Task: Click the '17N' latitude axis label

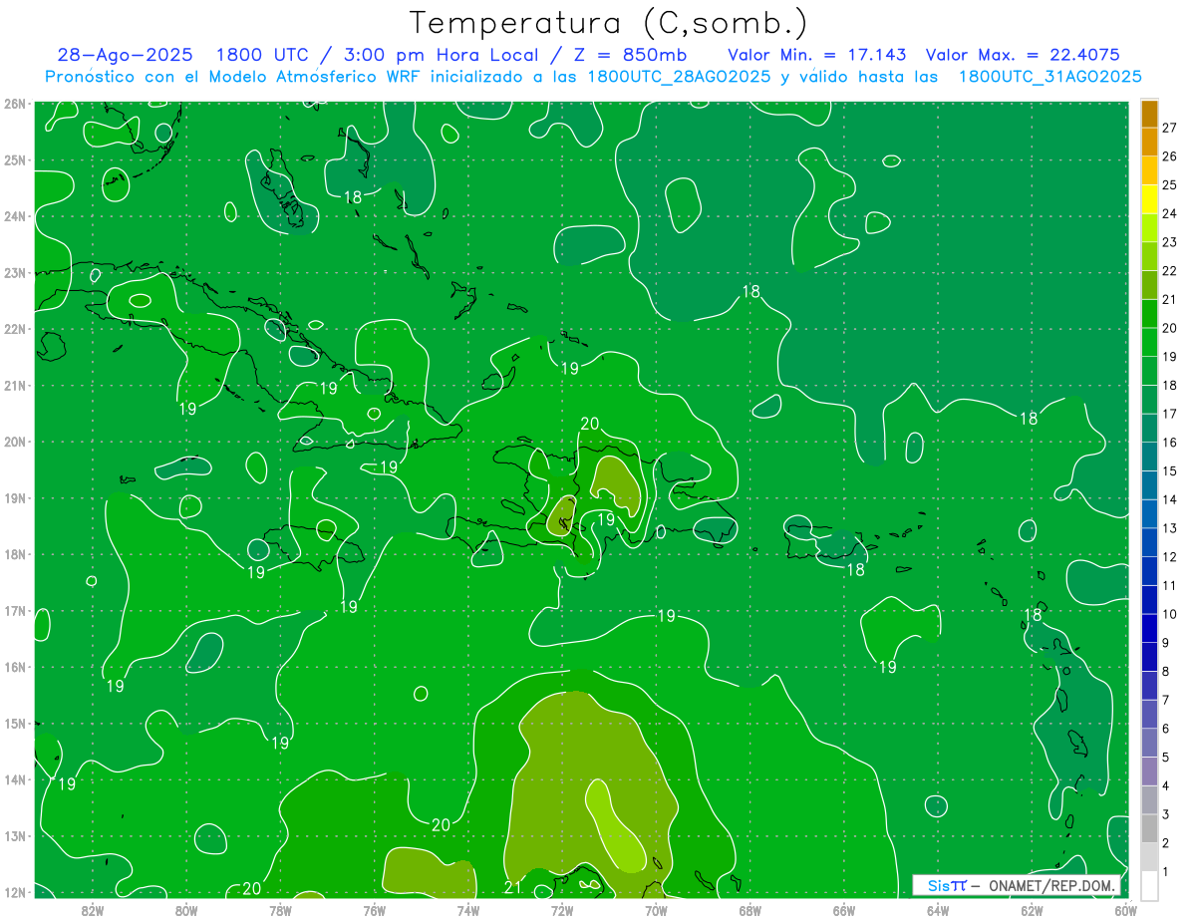Action: point(15,611)
